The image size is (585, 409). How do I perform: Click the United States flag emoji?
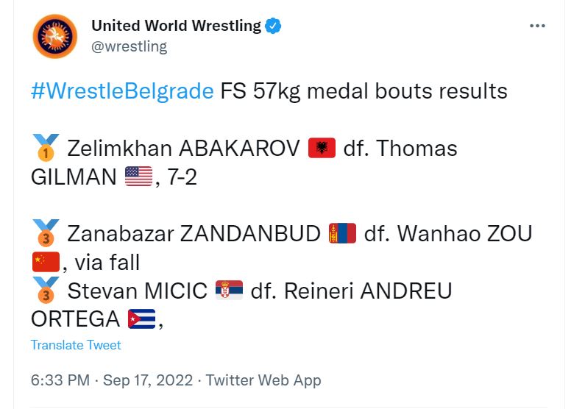coord(138,177)
